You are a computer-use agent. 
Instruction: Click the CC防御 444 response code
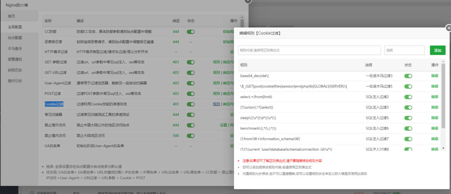(x=176, y=32)
